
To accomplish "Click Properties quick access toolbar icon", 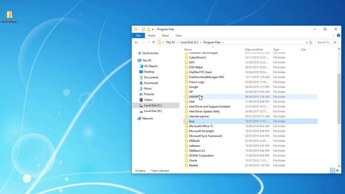I will pyautogui.click(x=143, y=29).
